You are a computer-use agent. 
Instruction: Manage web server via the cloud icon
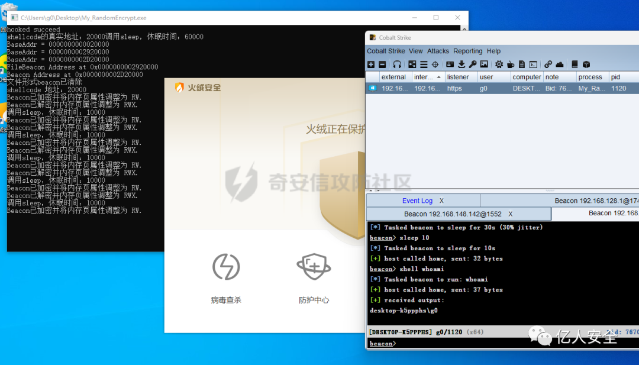(560, 64)
